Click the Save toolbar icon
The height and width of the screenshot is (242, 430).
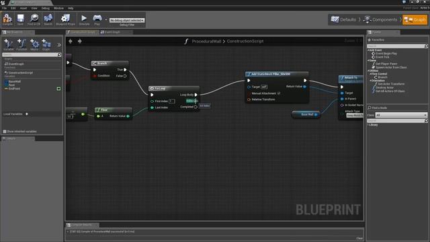click(x=20, y=19)
